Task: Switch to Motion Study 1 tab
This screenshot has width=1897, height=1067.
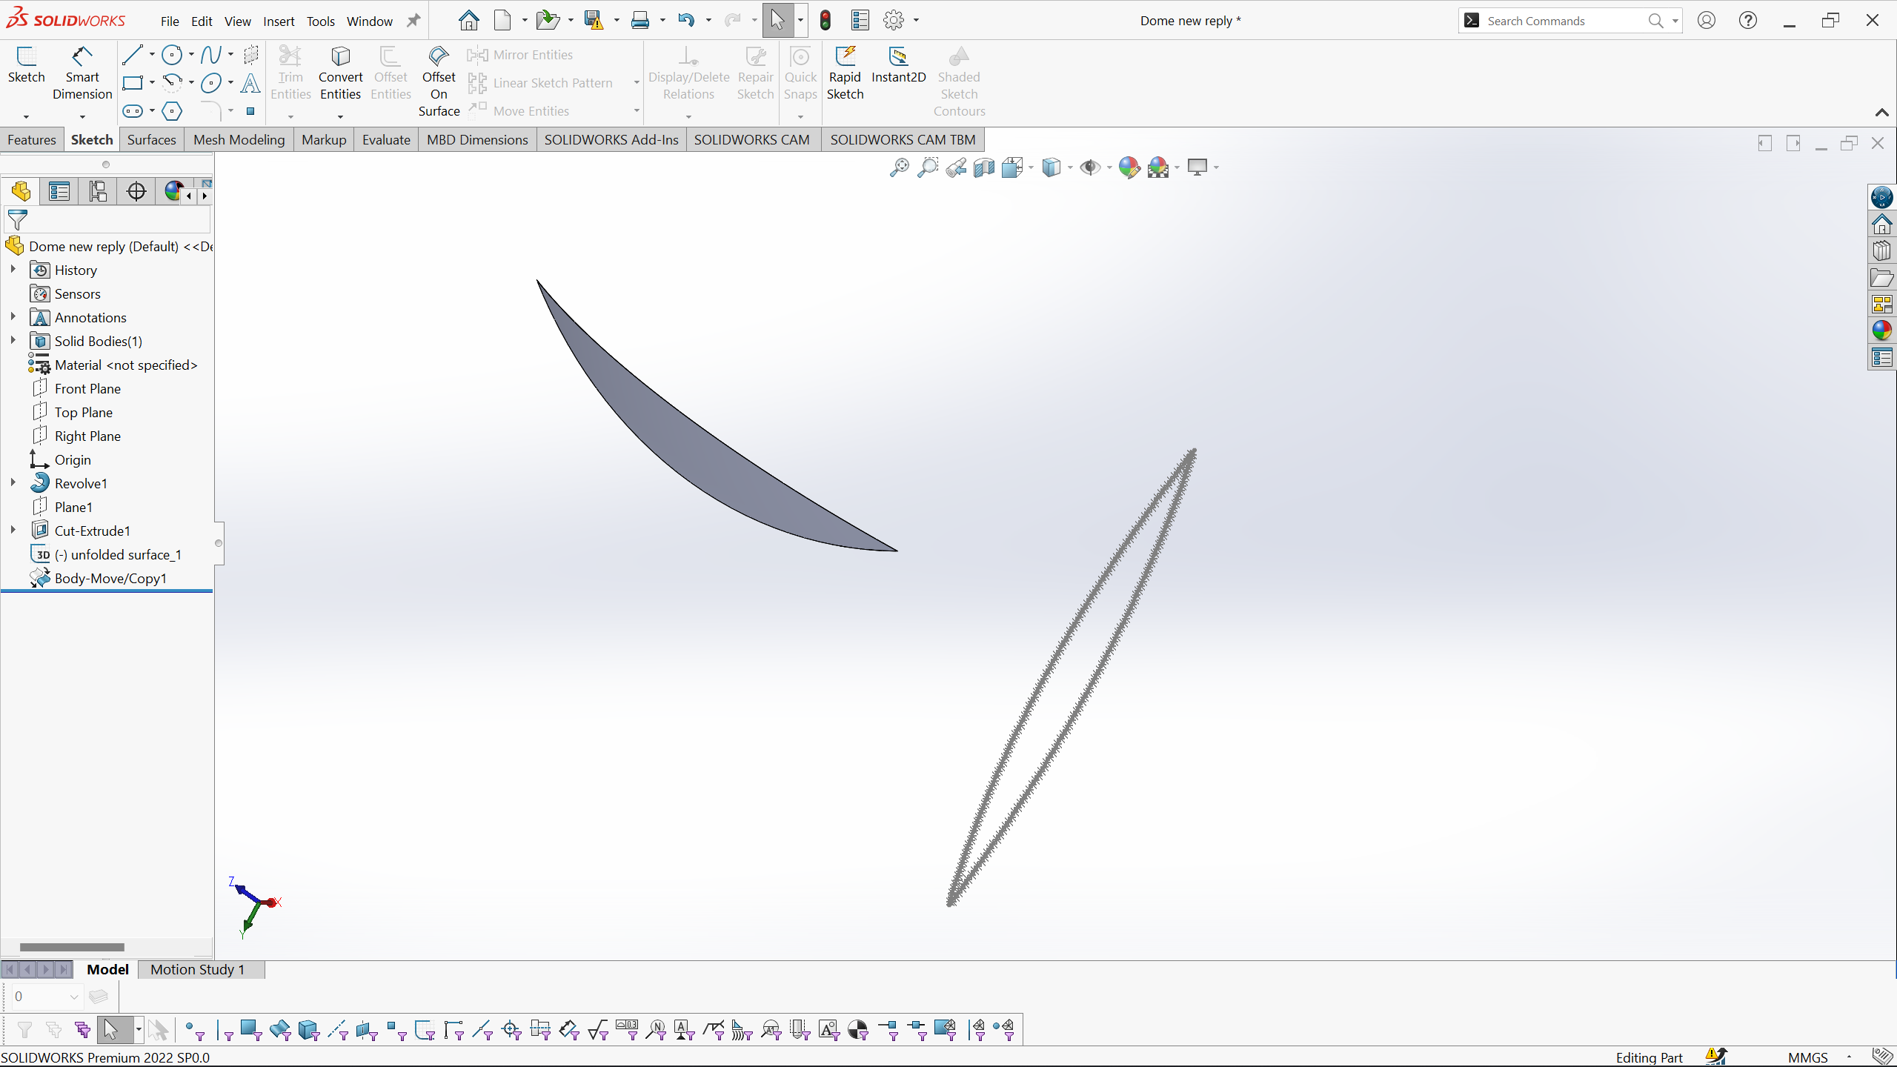Action: point(197,969)
